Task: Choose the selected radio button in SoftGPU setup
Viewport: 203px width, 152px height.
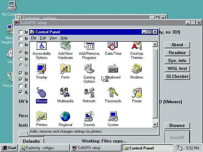Action: coord(21,52)
